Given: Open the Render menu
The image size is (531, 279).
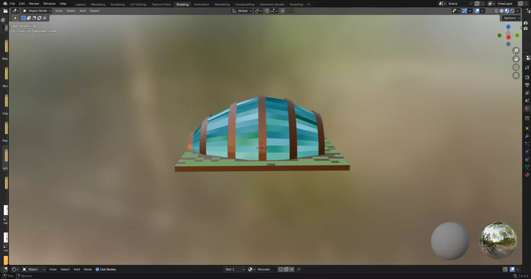Looking at the screenshot, I should [x=34, y=4].
